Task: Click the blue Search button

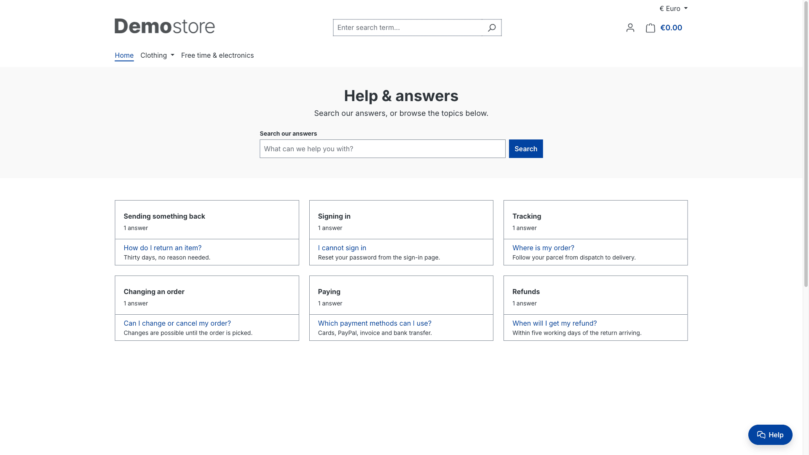Action: coord(525,149)
